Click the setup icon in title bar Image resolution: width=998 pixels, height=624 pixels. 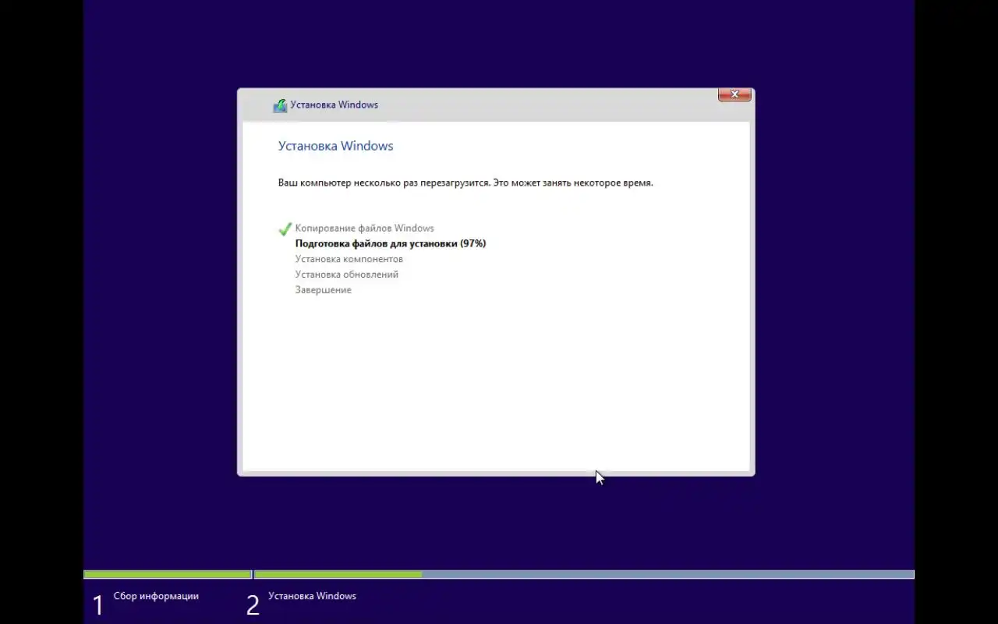pyautogui.click(x=280, y=105)
